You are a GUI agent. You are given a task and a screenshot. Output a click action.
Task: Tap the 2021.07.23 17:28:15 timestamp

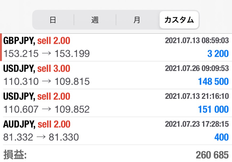197,124
